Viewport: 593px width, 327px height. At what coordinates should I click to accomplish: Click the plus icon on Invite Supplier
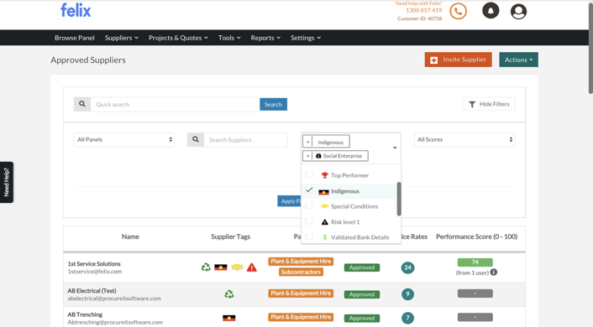(433, 60)
